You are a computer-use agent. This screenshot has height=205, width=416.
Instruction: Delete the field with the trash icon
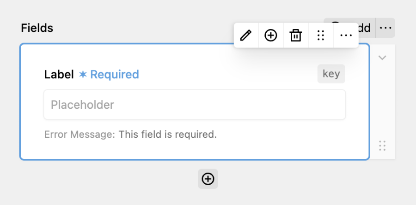(295, 35)
